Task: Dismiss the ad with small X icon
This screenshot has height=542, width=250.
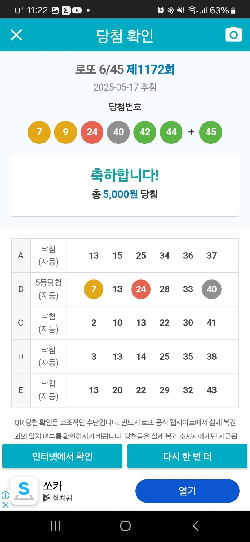Action: point(5,505)
